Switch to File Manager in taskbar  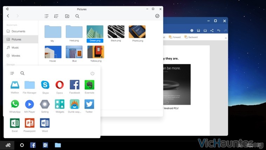pyautogui.click(x=58, y=145)
